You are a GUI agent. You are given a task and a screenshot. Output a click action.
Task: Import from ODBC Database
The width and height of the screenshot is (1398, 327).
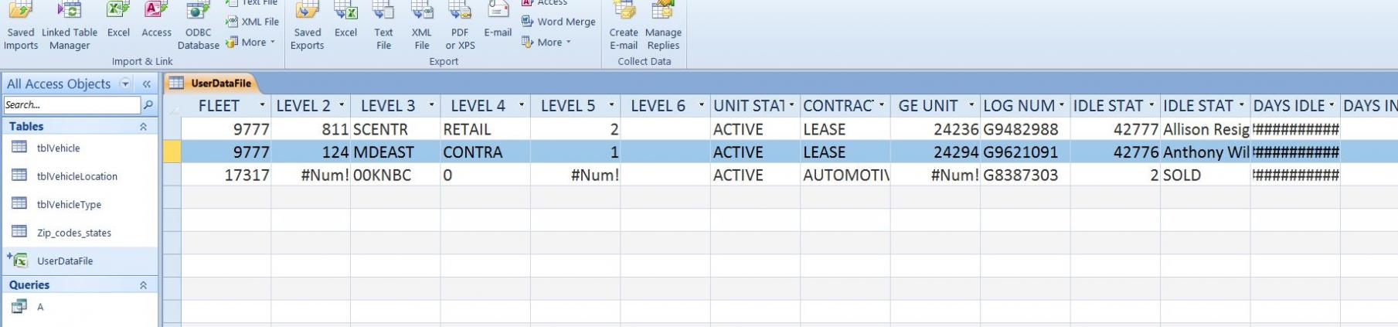tap(199, 26)
